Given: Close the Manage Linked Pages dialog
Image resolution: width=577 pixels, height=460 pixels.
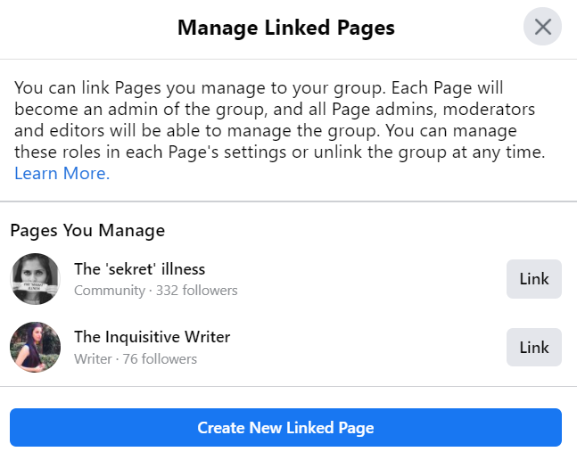Looking at the screenshot, I should pos(542,28).
